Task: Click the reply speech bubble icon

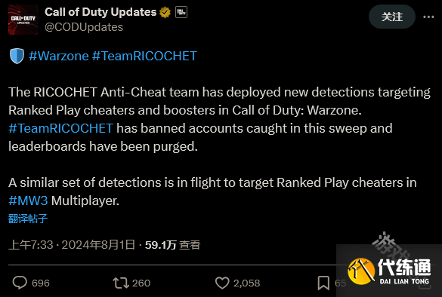Action: click(20, 283)
